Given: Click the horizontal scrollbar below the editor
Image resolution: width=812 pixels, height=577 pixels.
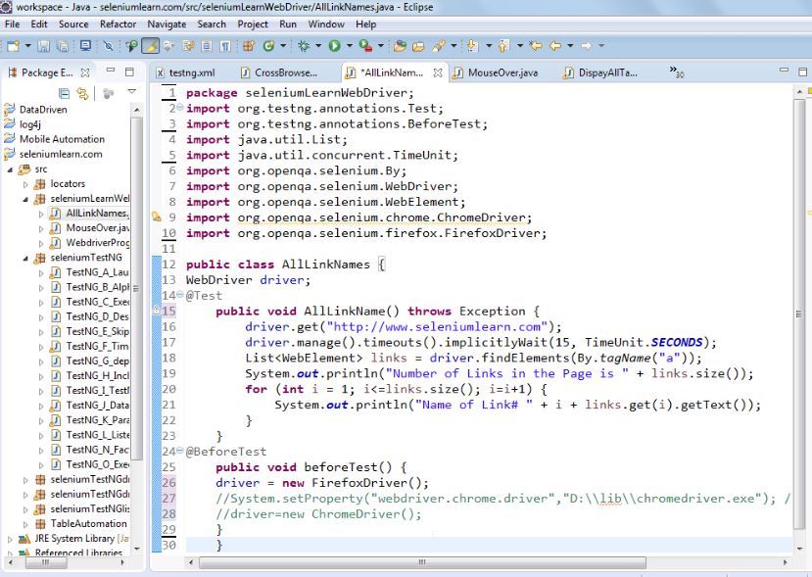Looking at the screenshot, I should (421, 562).
